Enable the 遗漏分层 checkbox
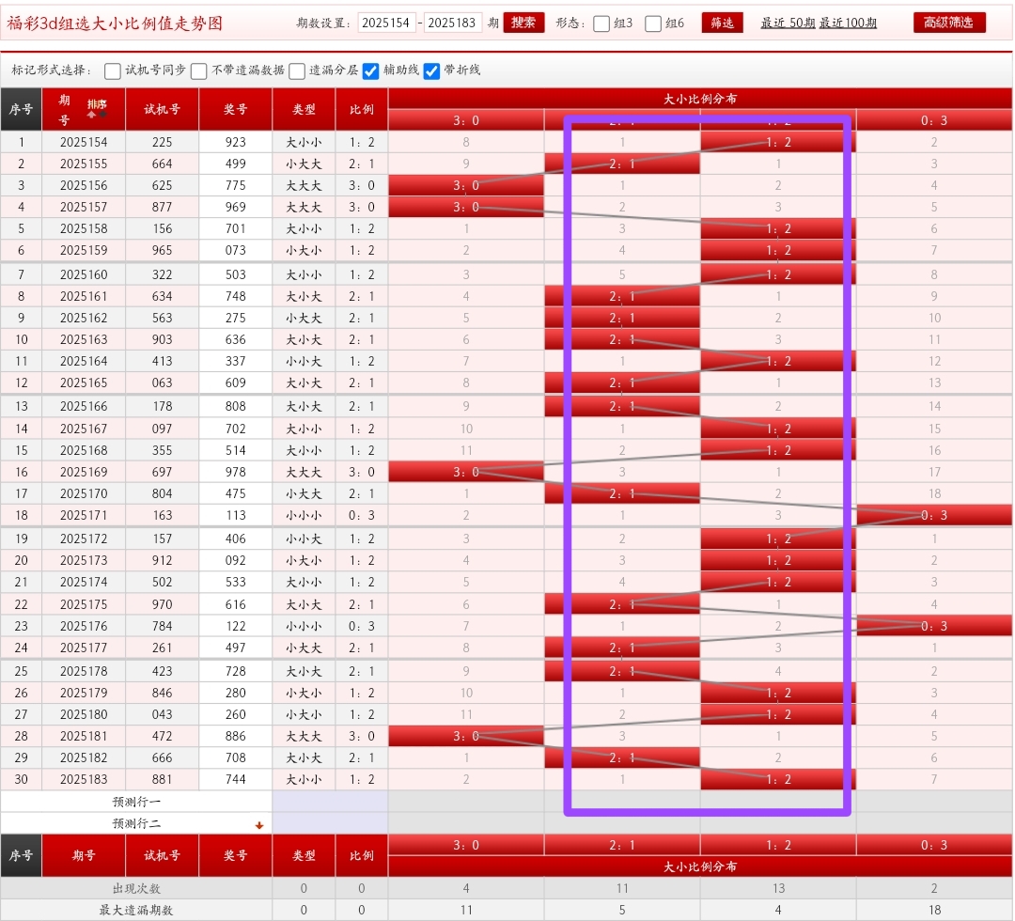 click(x=297, y=70)
